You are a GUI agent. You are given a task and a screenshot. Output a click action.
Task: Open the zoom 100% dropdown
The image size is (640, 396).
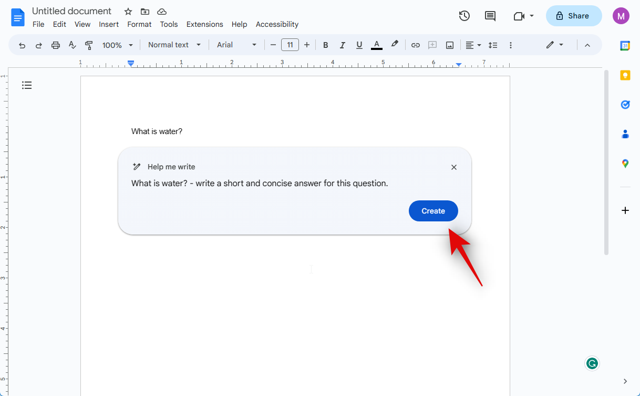click(117, 45)
